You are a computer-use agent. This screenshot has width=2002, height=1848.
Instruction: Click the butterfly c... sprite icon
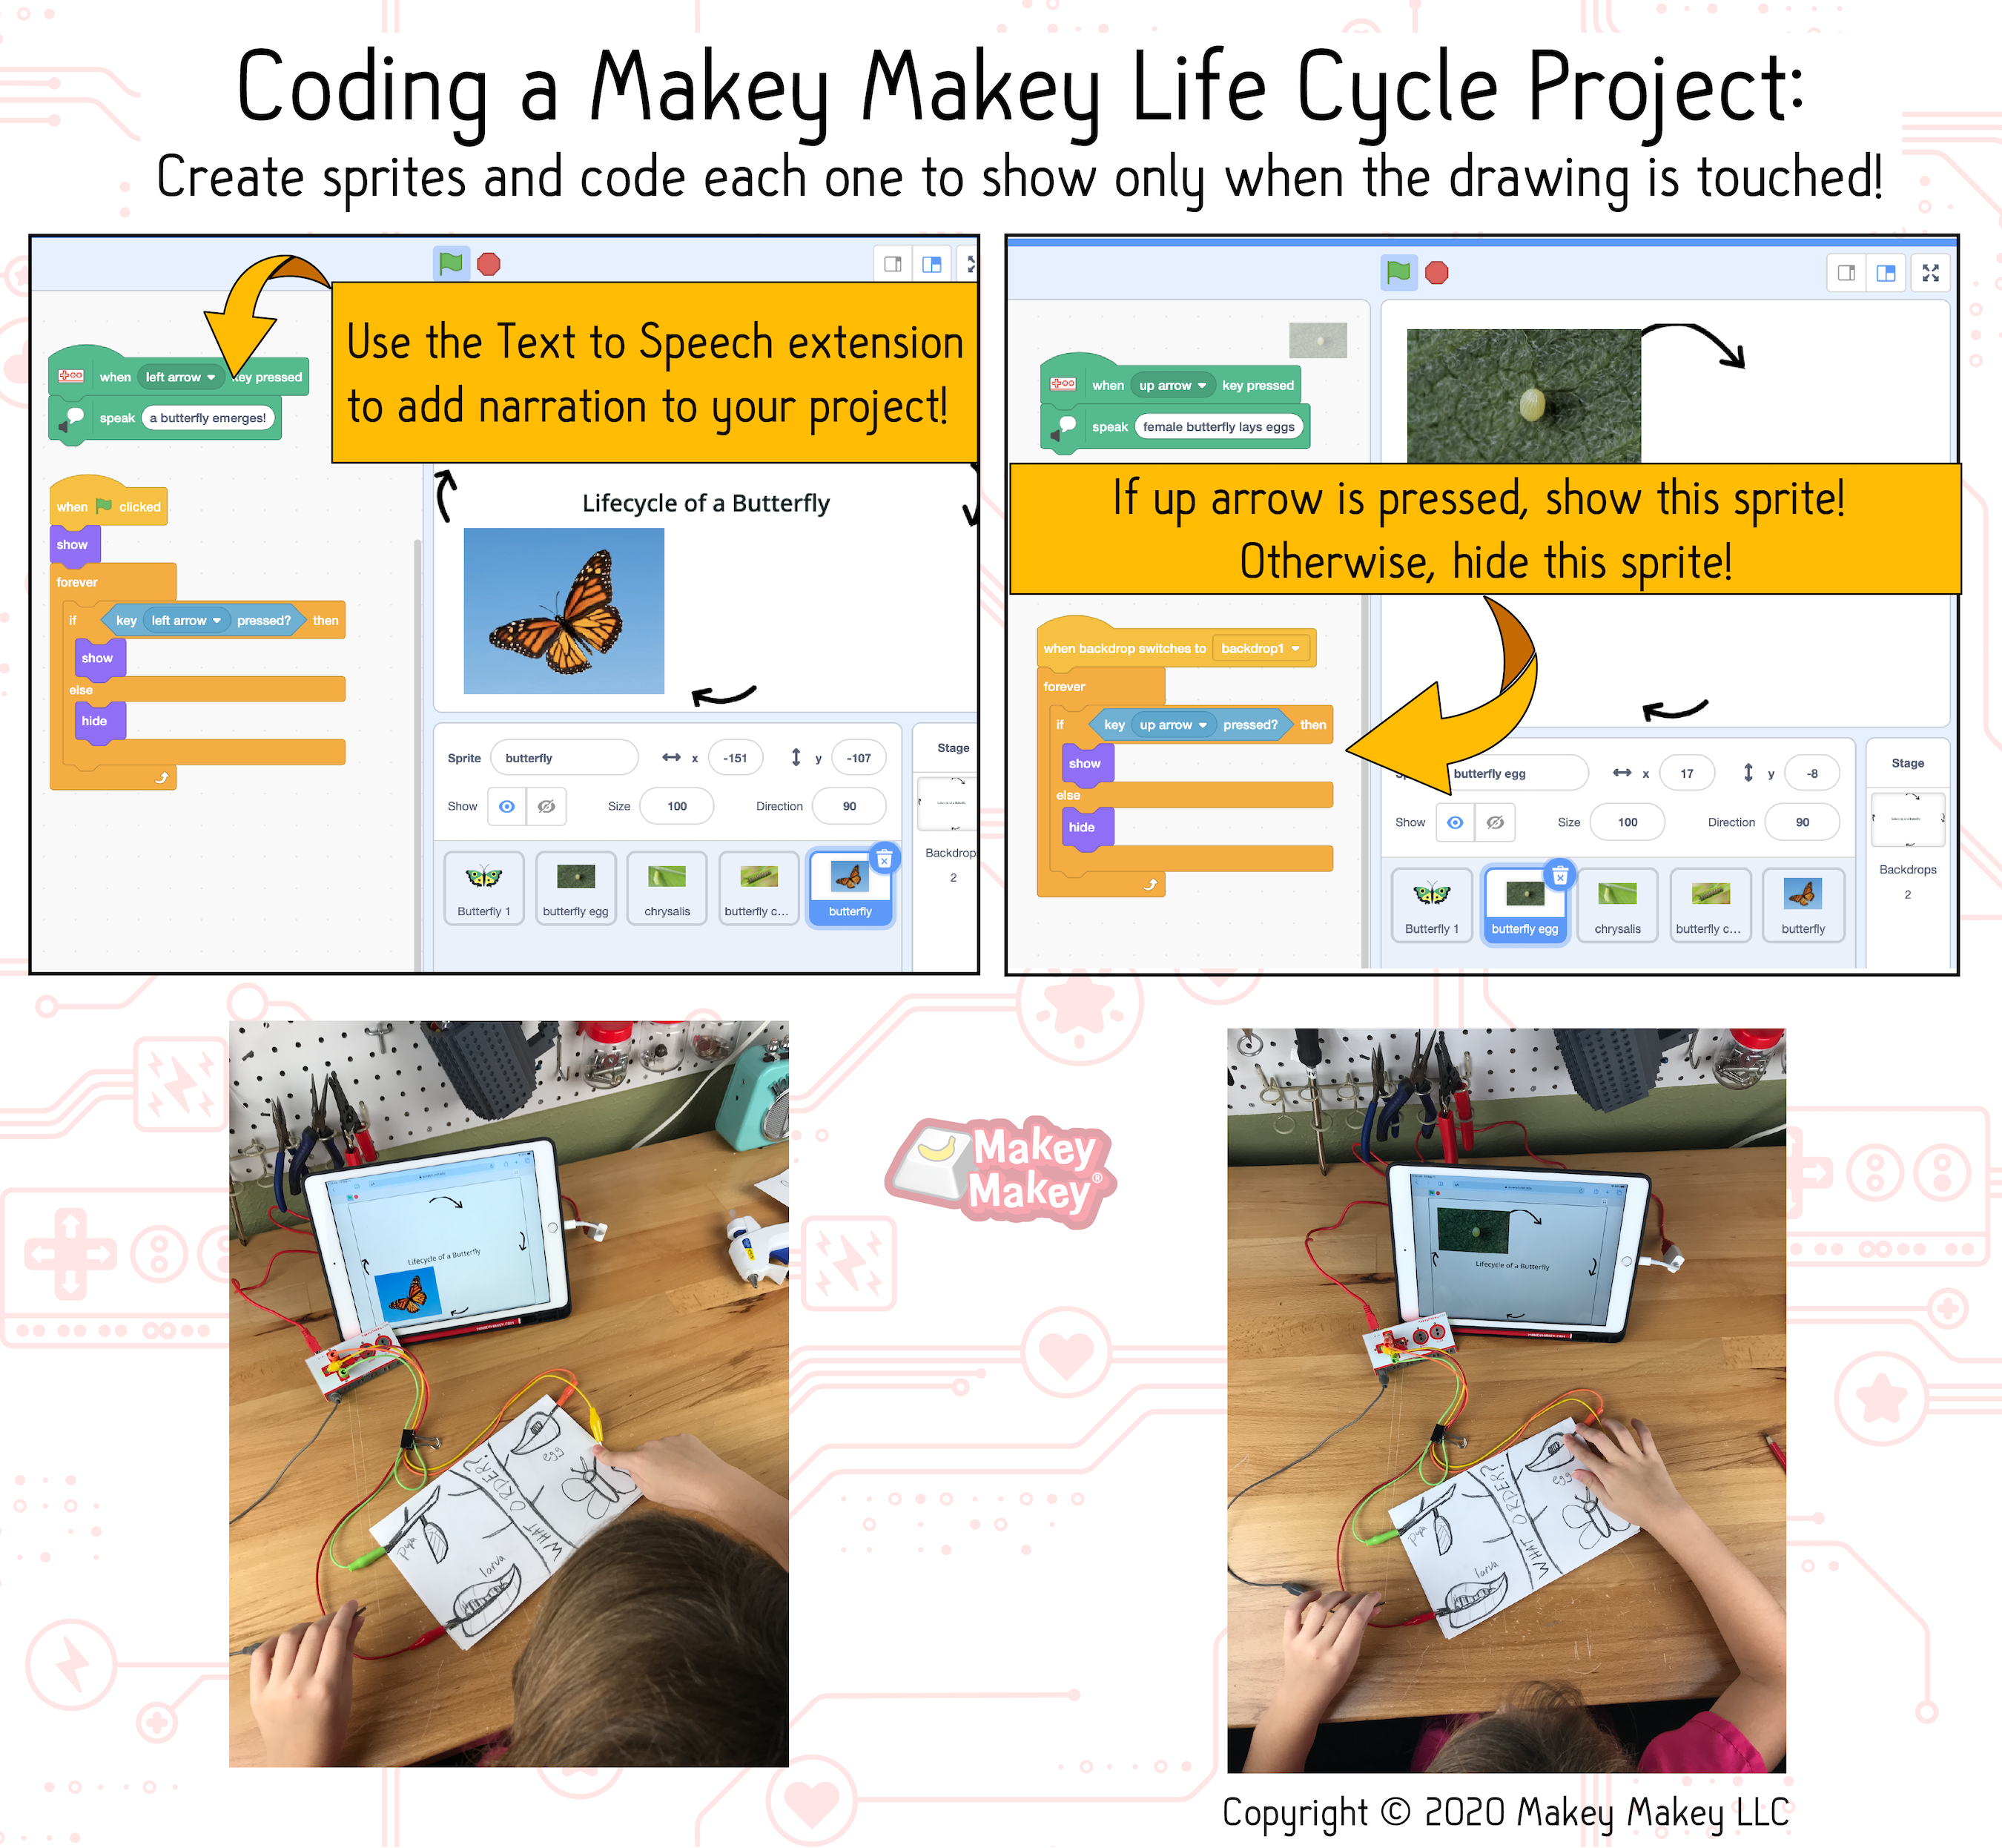click(x=1708, y=898)
